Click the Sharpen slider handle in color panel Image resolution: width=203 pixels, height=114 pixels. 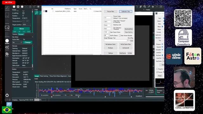point(162,44)
